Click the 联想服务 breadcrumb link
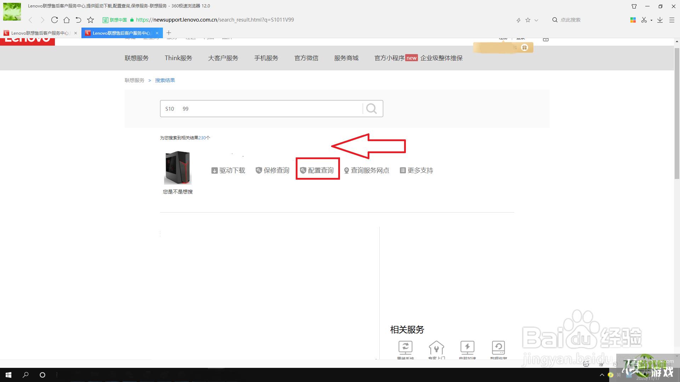 [x=135, y=80]
